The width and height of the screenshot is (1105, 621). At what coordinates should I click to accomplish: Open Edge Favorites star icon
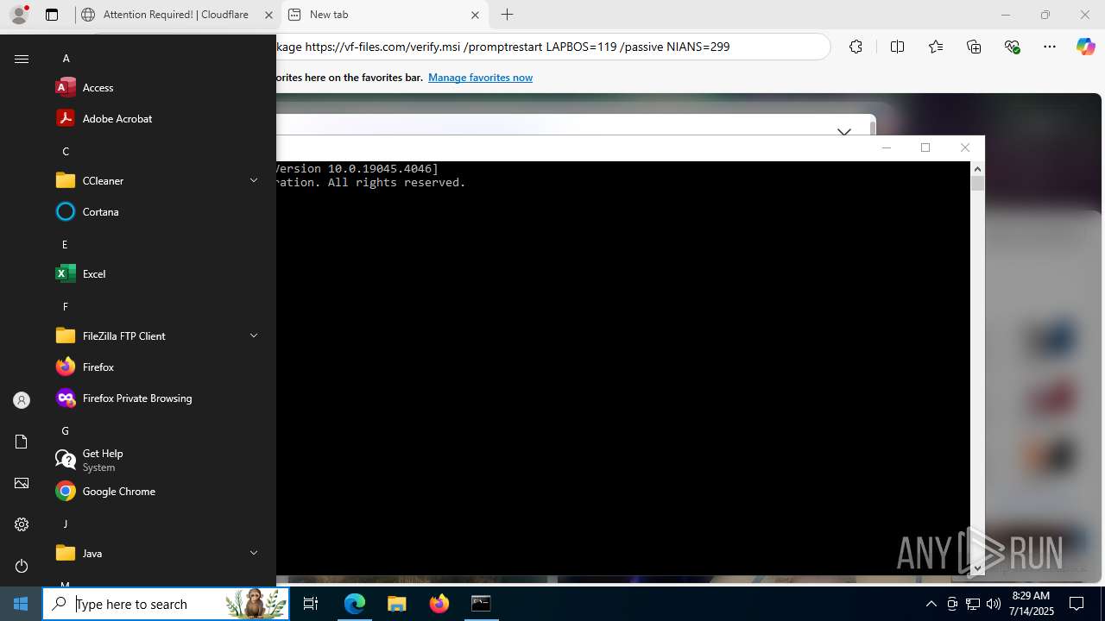936,47
